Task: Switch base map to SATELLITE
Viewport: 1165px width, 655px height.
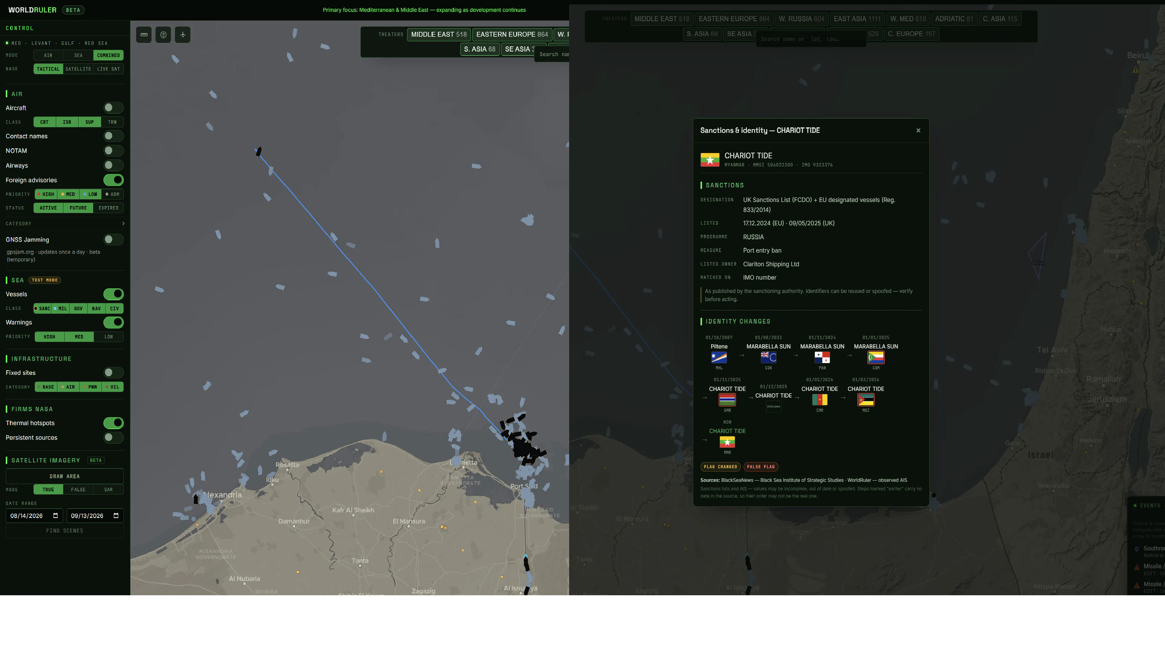Action: click(78, 69)
